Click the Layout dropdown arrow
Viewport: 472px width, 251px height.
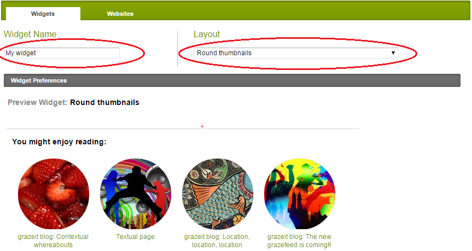click(x=393, y=53)
